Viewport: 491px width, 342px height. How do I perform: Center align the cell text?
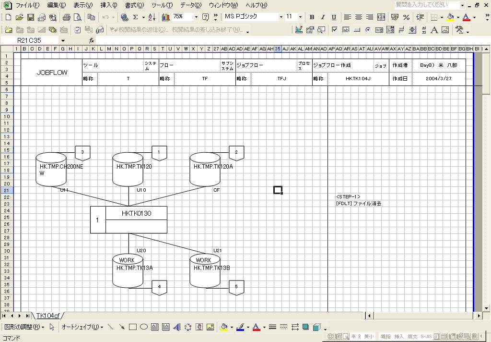[359, 17]
